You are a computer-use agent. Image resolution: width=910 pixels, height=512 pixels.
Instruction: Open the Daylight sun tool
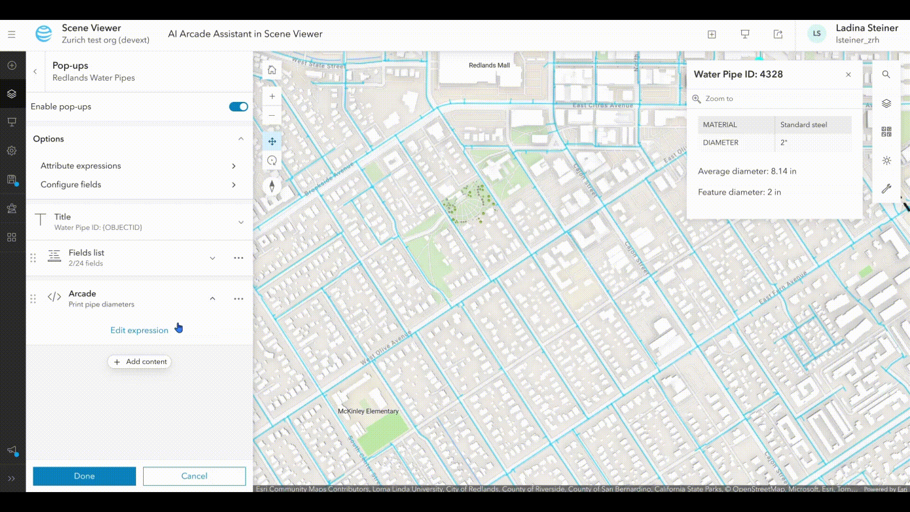coord(886,161)
